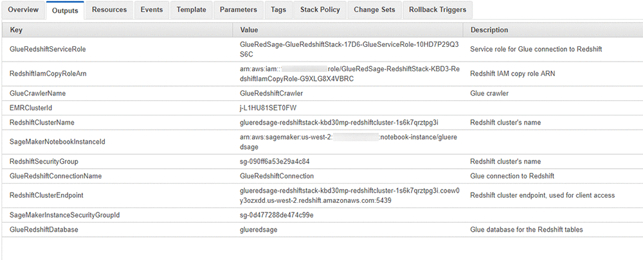Switch to the Overview tab

click(23, 10)
